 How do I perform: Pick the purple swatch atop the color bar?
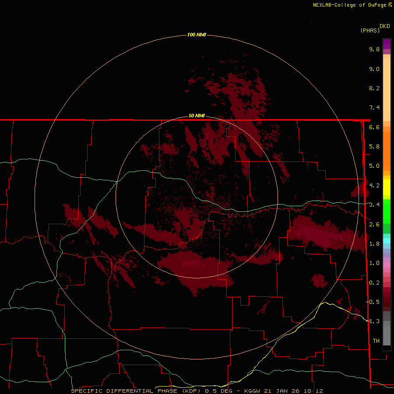(387, 44)
